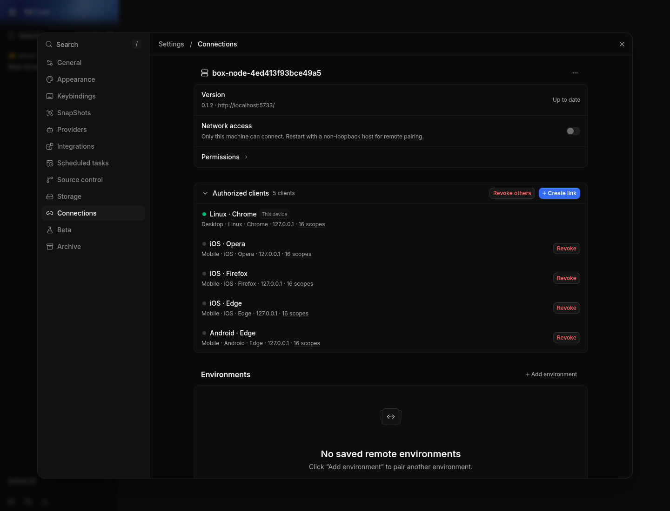Click the Keybindings keyboard icon
Screen dimensions: 670x511
[x=50, y=96]
